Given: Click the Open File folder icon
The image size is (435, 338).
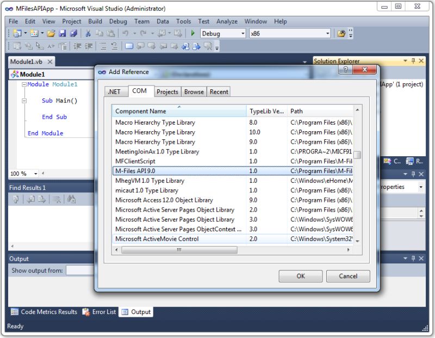Looking at the screenshot, I should [51, 34].
